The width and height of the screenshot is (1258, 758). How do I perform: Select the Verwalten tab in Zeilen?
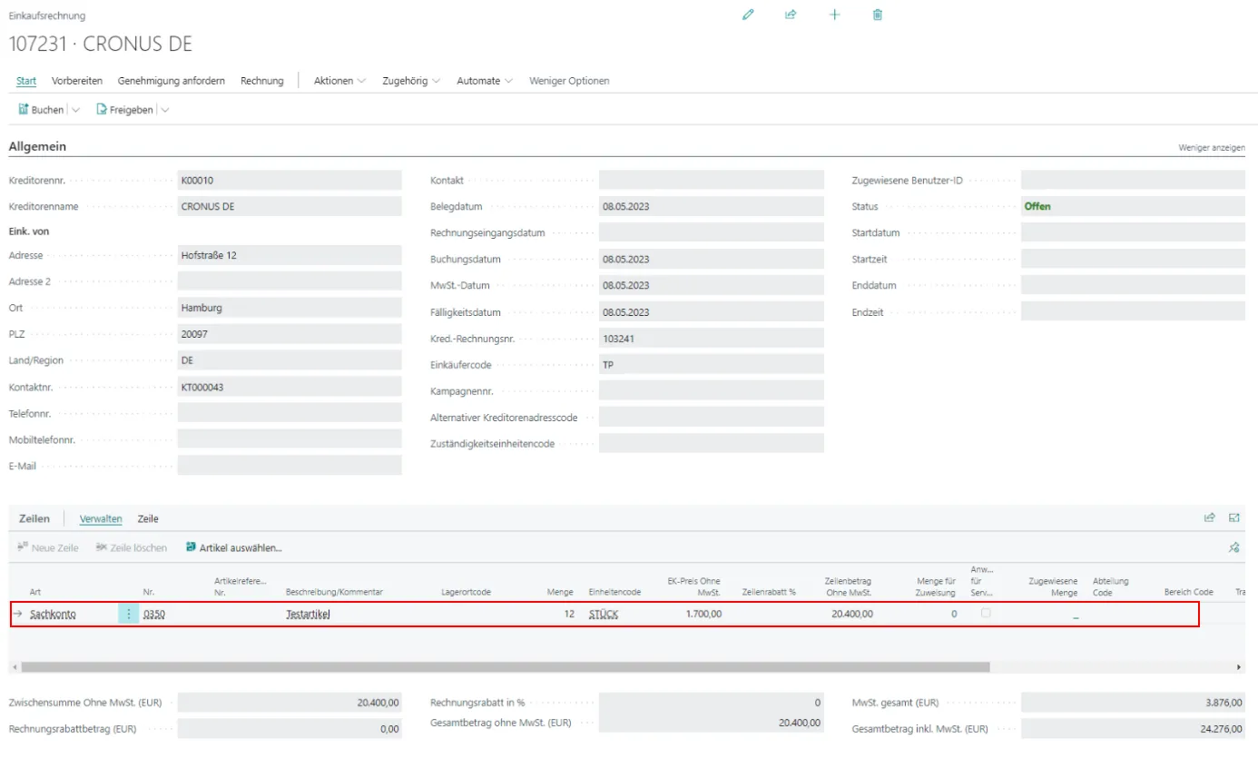(x=101, y=518)
